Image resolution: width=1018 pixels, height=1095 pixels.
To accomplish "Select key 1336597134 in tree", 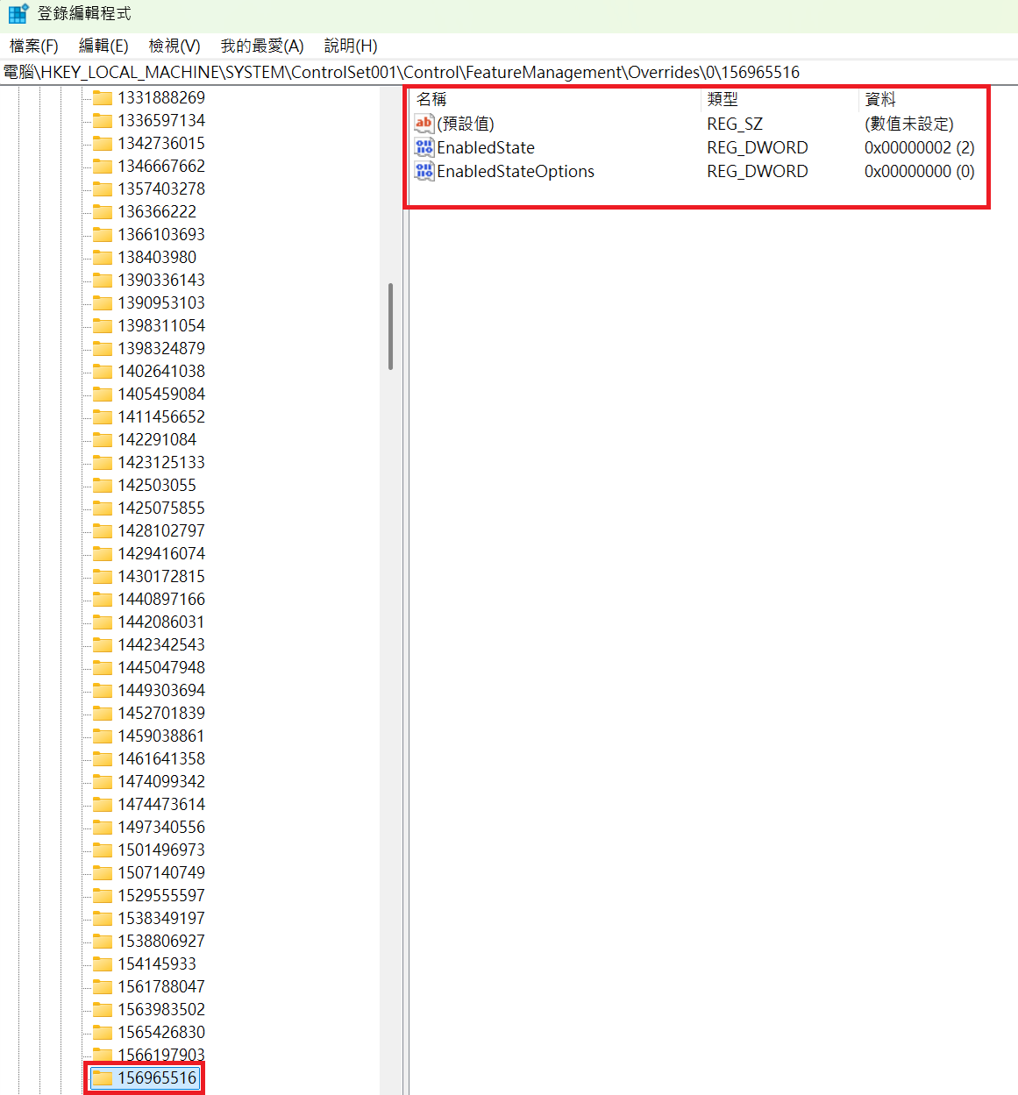I will [x=161, y=120].
